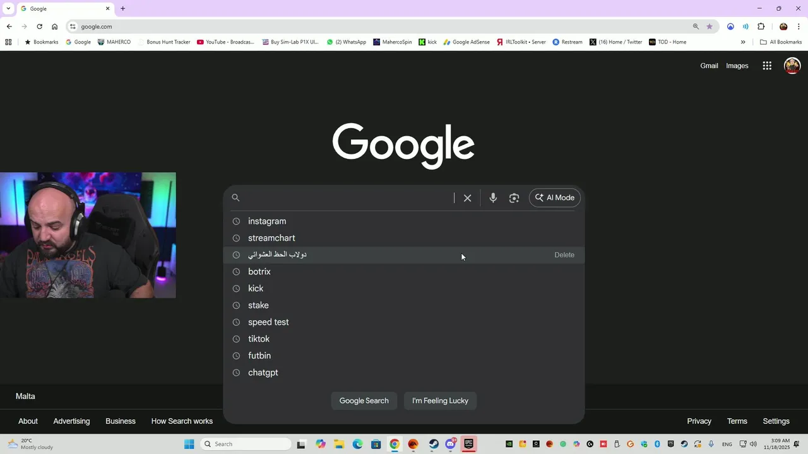This screenshot has width=808, height=454.
Task: Open Epic Games Launcher from taskbar
Action: click(x=469, y=444)
